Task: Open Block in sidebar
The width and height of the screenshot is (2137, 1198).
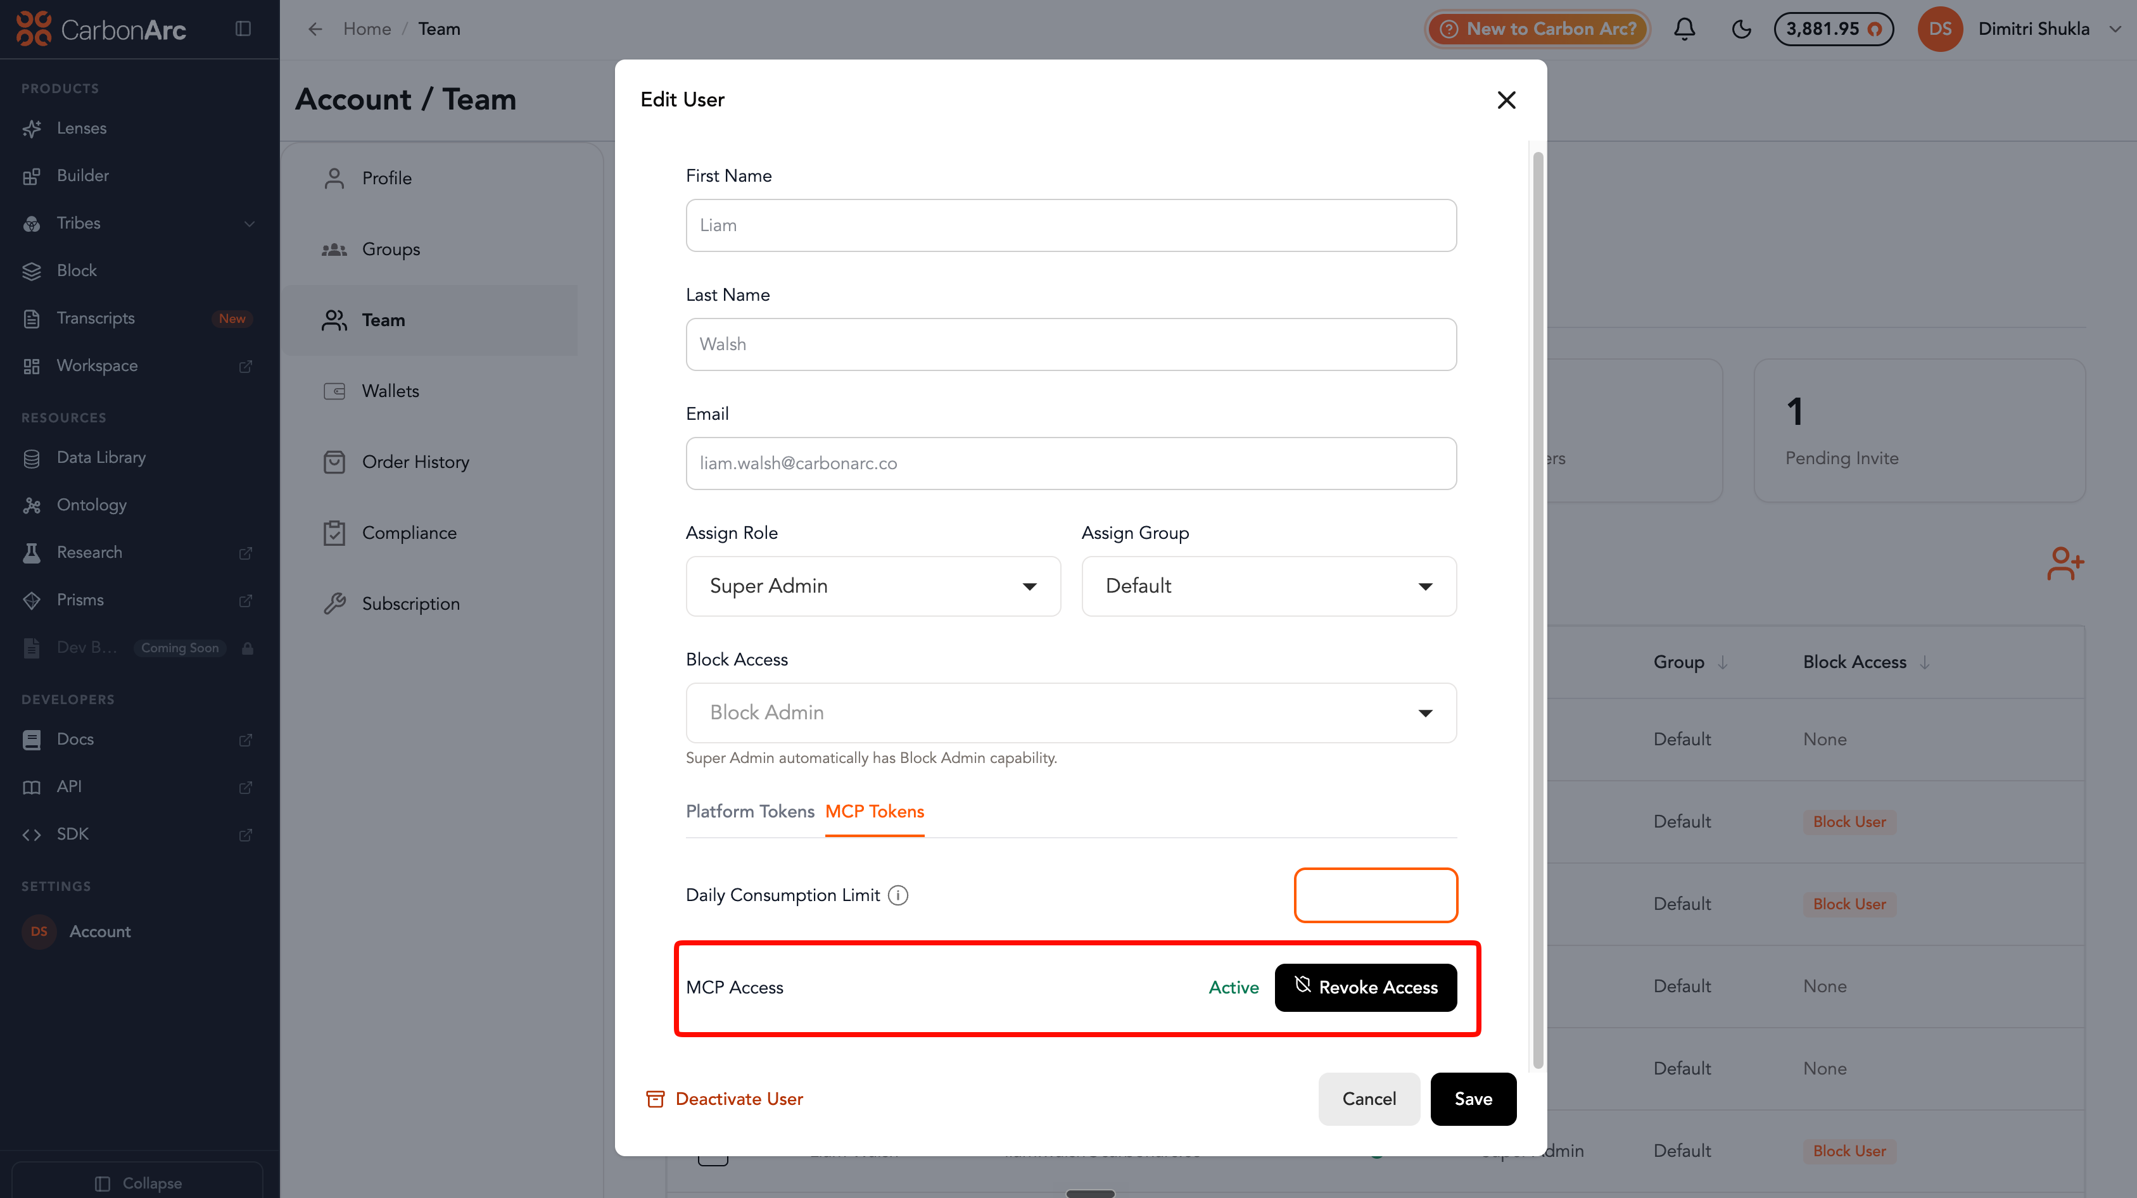Action: [x=76, y=271]
